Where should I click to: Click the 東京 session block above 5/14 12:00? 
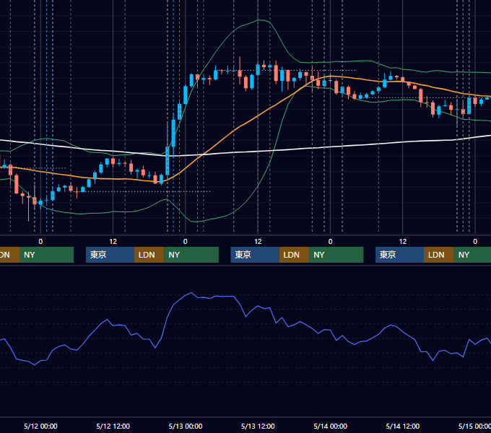click(399, 255)
